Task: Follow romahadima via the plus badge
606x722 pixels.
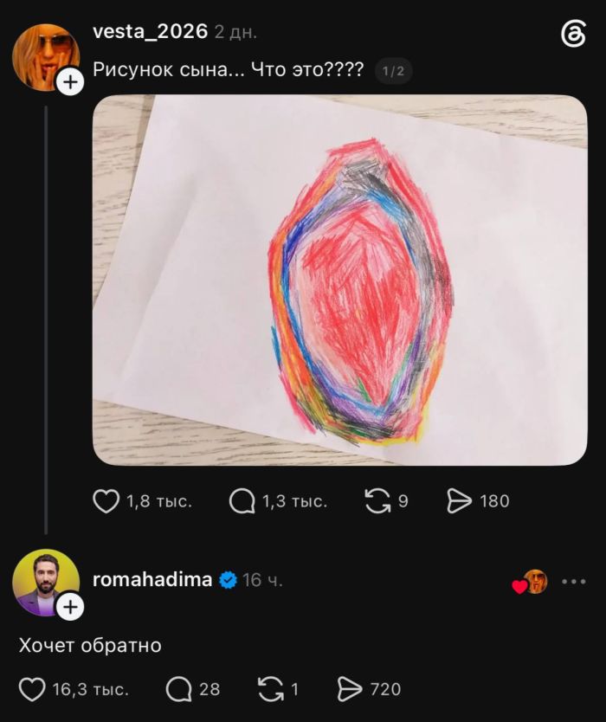Action: [x=70, y=607]
